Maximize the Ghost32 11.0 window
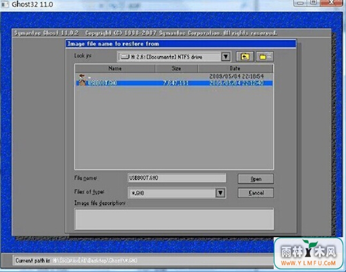This screenshot has height=272, width=346. coord(313,3)
